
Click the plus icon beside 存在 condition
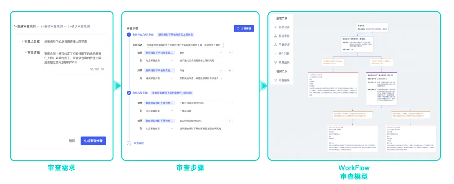coord(230,70)
